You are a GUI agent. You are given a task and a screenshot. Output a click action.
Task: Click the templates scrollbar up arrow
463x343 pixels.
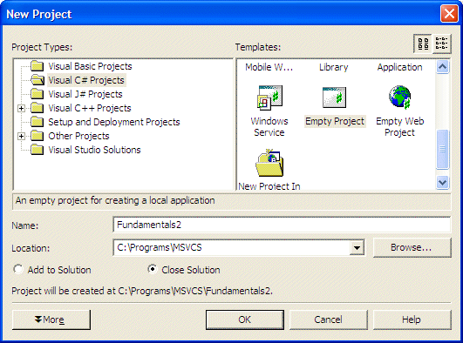[x=442, y=67]
